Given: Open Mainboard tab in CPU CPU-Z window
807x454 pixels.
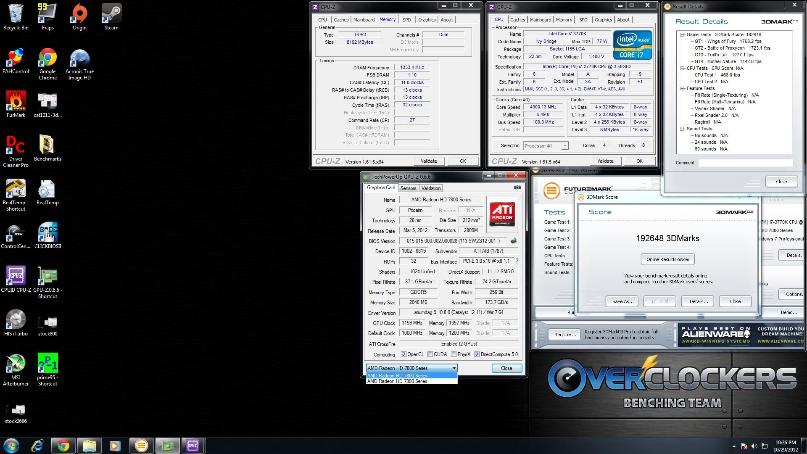Looking at the screenshot, I should [540, 20].
